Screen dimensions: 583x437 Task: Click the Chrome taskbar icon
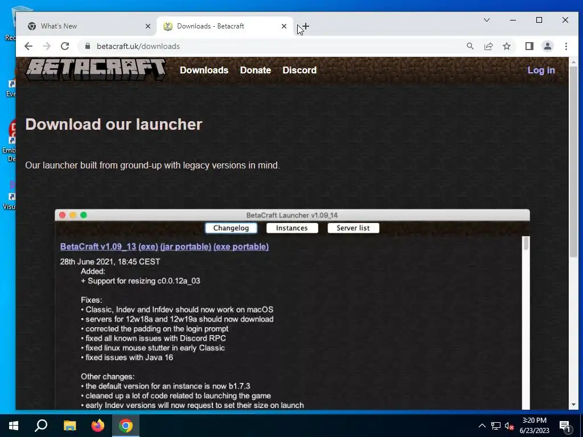click(126, 426)
